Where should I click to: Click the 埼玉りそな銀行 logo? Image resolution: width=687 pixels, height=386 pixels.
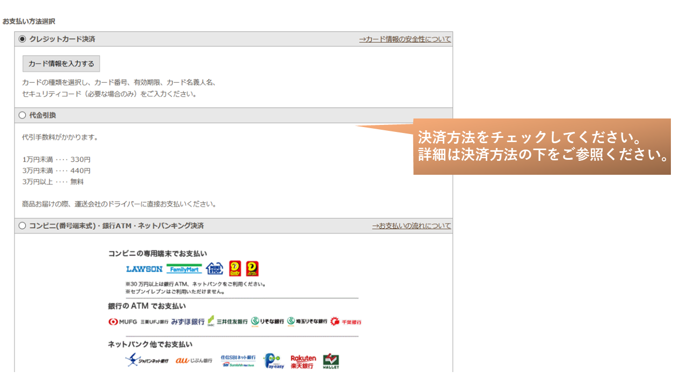point(307,321)
